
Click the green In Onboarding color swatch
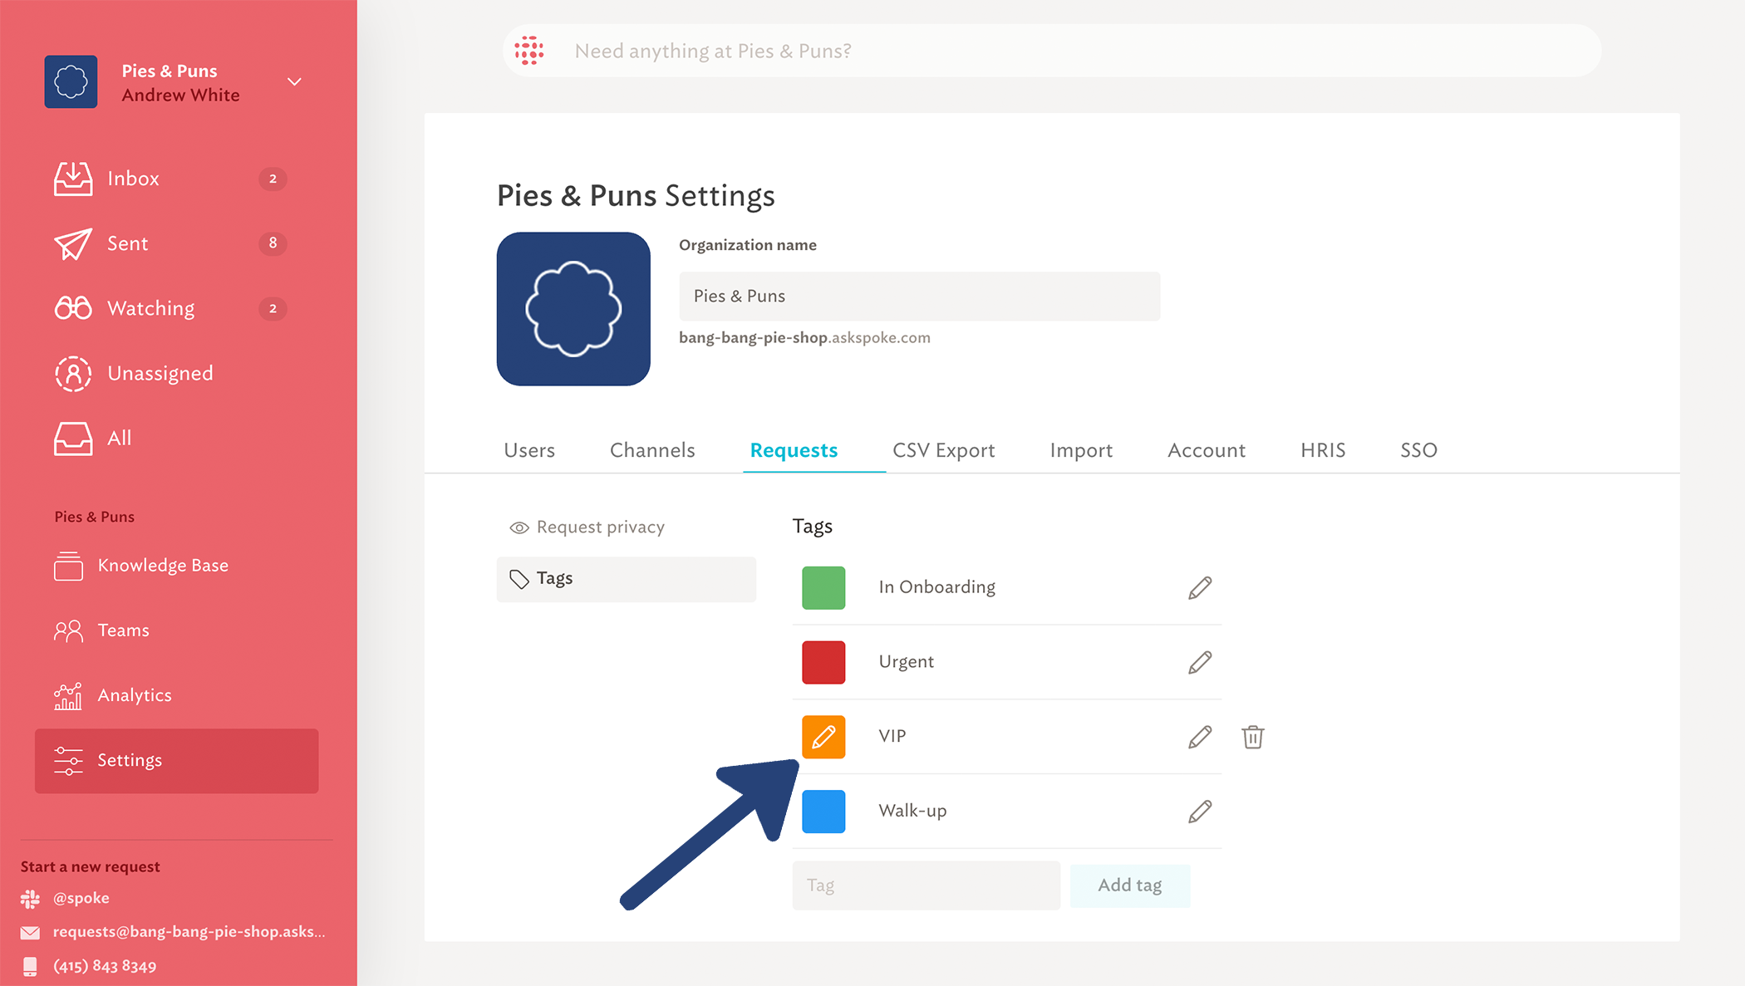(x=823, y=587)
